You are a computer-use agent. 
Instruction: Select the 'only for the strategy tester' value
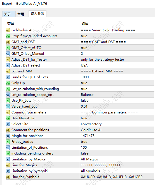tap(103, 60)
